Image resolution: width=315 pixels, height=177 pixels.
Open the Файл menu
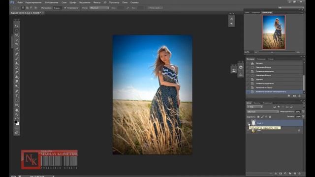pos(20,2)
